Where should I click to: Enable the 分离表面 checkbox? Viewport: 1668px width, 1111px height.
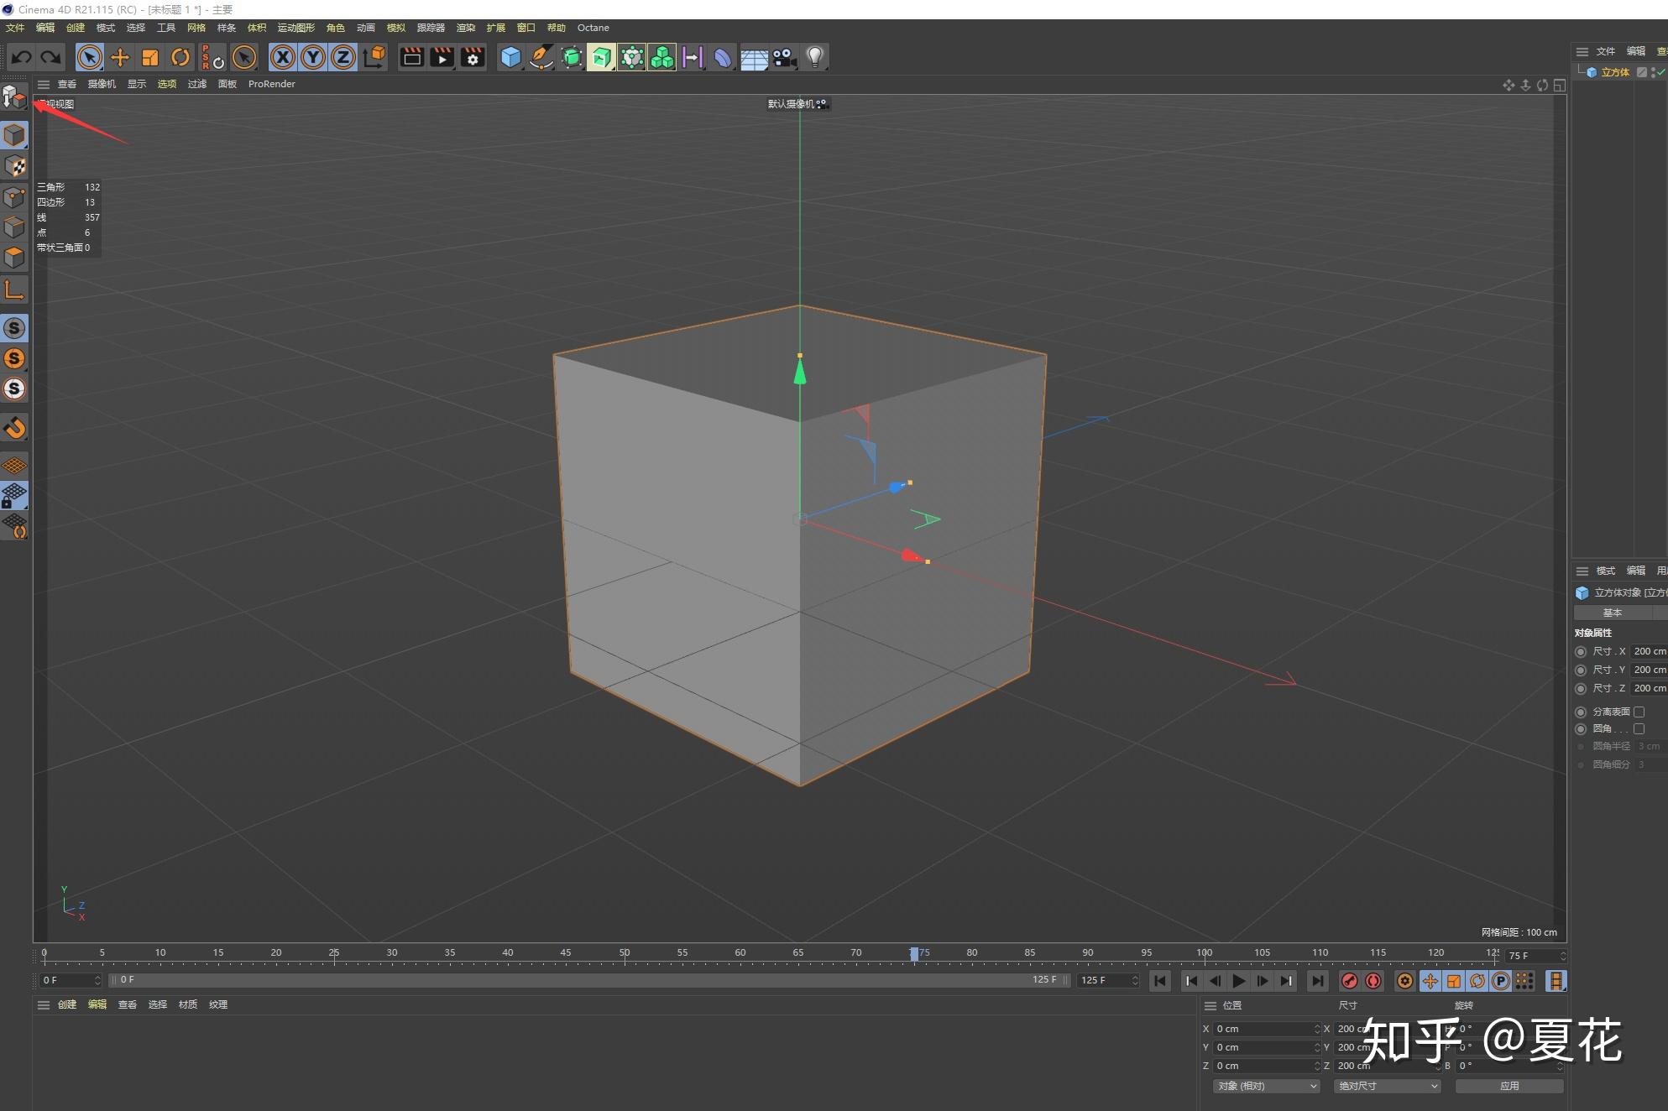coord(1639,712)
